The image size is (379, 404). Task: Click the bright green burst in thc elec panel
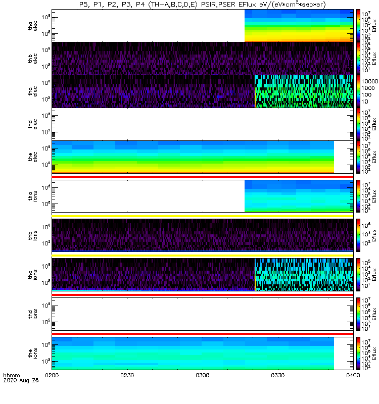point(304,91)
